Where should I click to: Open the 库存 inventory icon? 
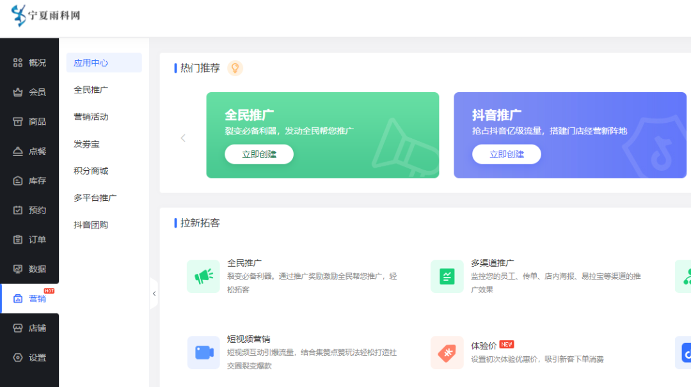point(18,181)
